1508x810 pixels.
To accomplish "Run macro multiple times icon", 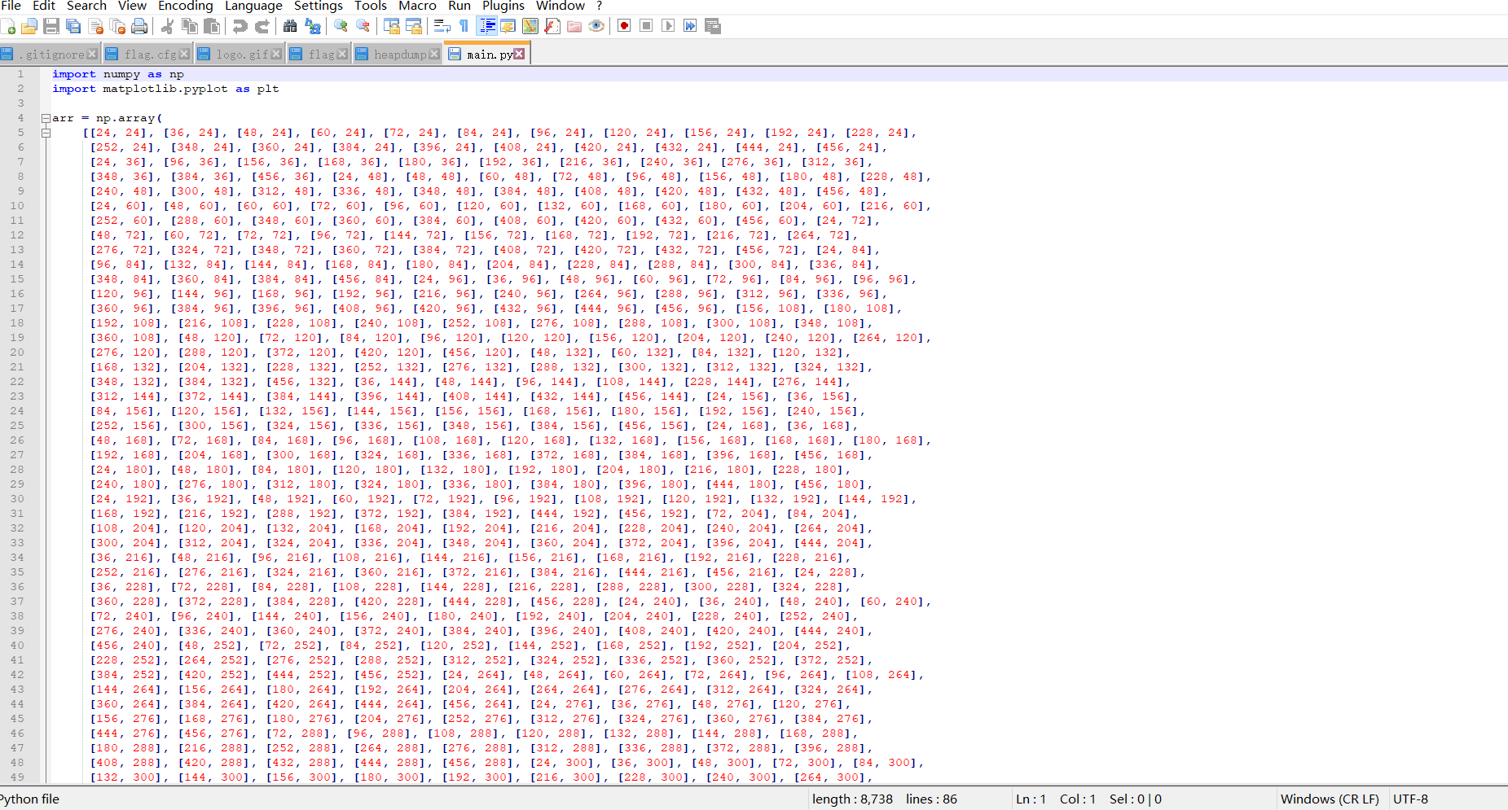I will click(x=690, y=27).
